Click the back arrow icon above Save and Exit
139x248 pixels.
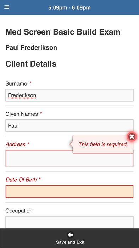point(70,235)
